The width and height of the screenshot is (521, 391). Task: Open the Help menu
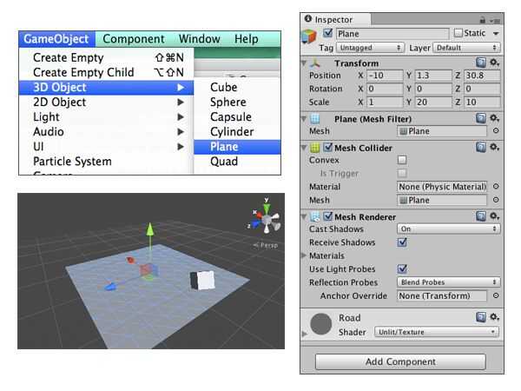[247, 39]
